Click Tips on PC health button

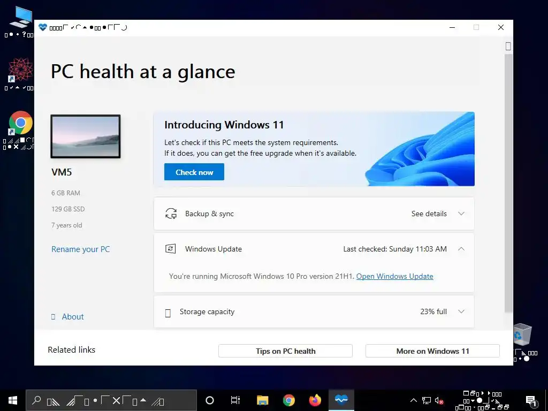point(285,351)
